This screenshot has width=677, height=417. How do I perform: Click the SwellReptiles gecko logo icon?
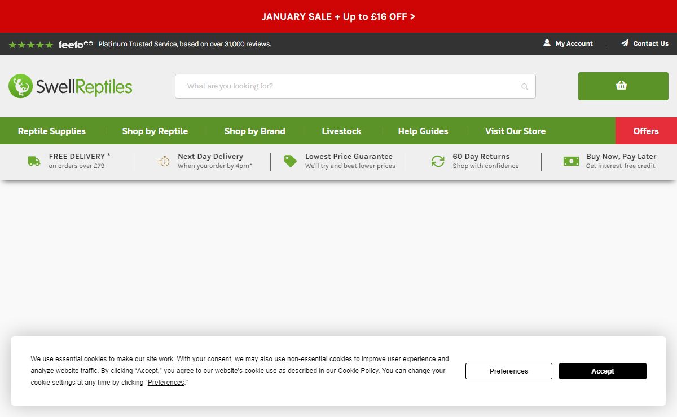tap(21, 86)
